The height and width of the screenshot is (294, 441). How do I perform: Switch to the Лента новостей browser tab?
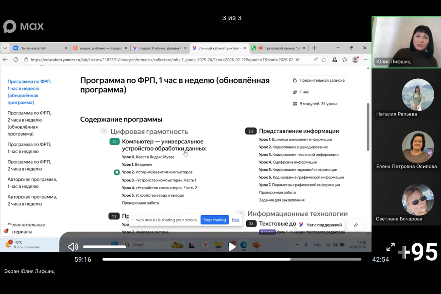(x=40, y=48)
